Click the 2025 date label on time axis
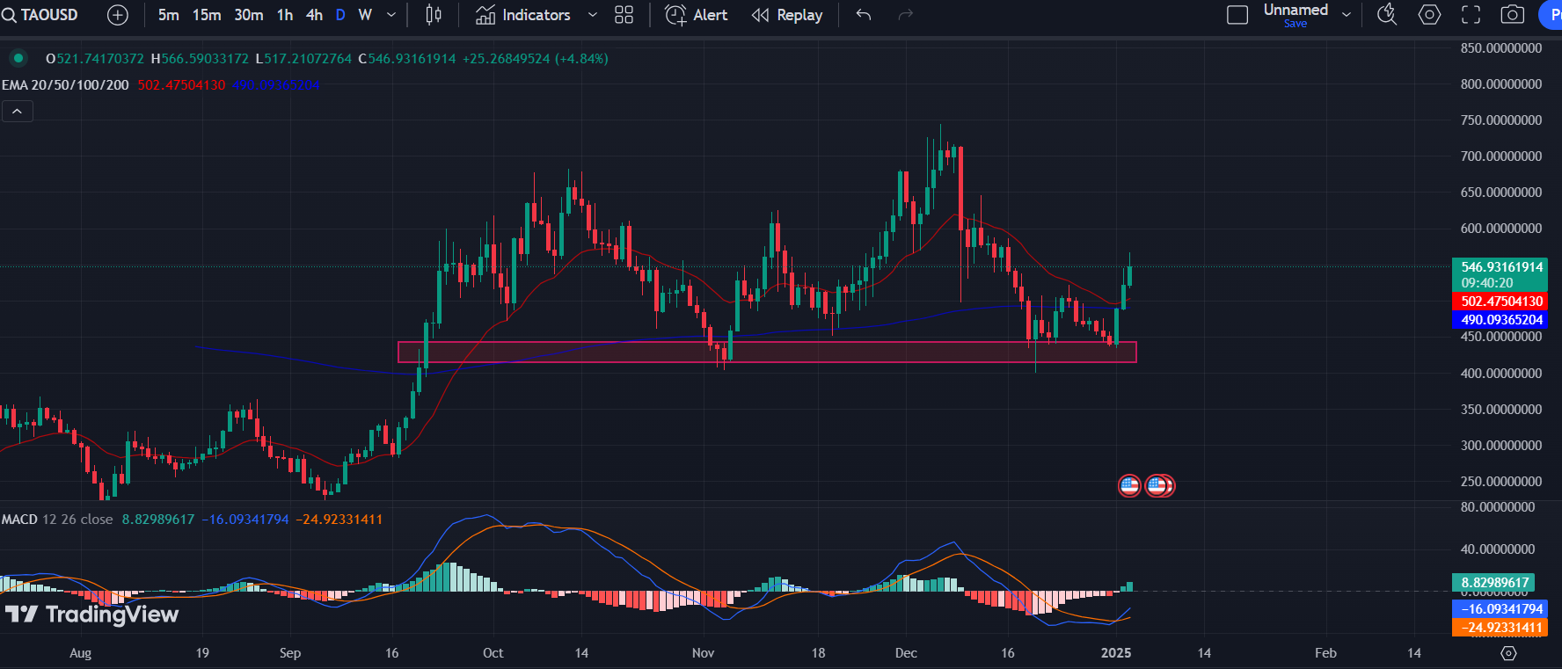Viewport: 1562px width, 669px height. pos(1116,653)
